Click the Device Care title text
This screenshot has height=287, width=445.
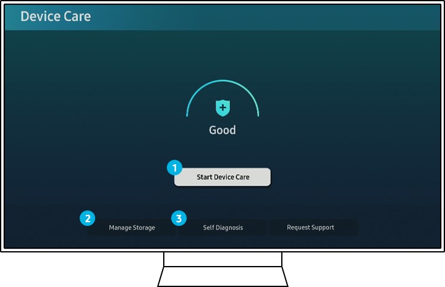[x=56, y=17]
